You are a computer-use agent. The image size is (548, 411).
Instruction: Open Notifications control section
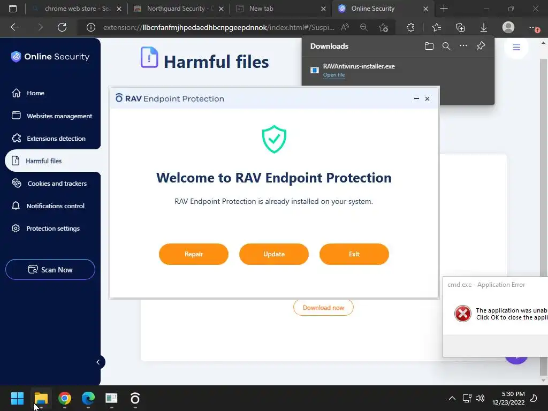(x=48, y=206)
